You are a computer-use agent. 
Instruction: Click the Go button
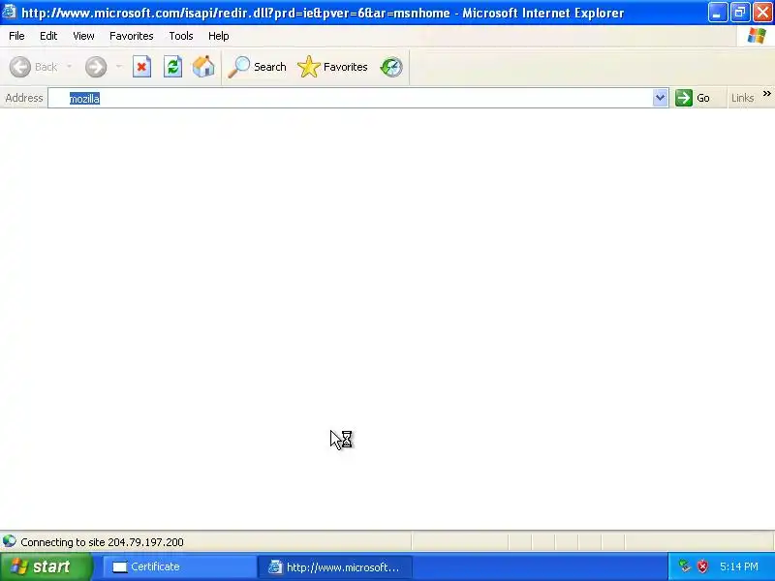tap(693, 98)
